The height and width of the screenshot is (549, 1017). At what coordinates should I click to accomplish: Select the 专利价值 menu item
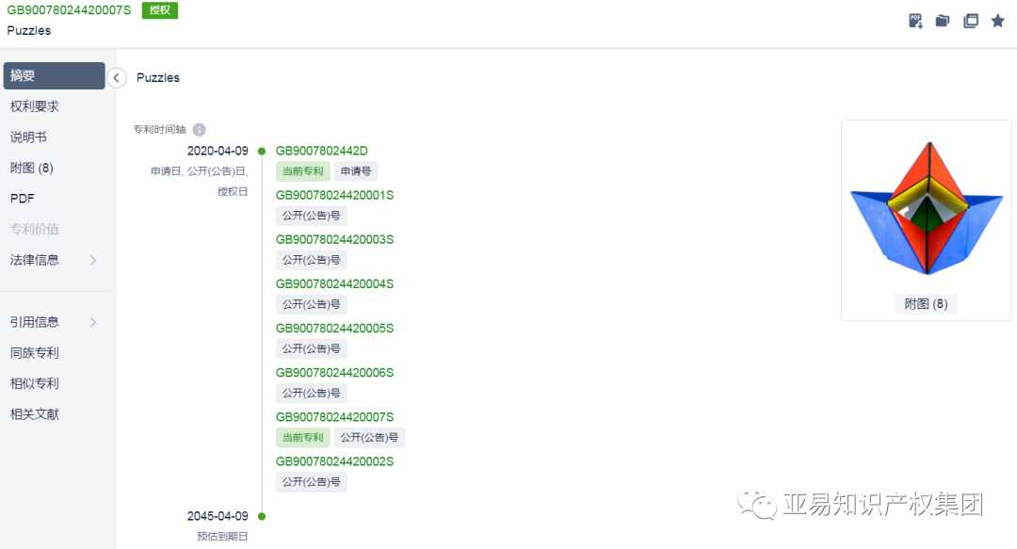pyautogui.click(x=35, y=229)
